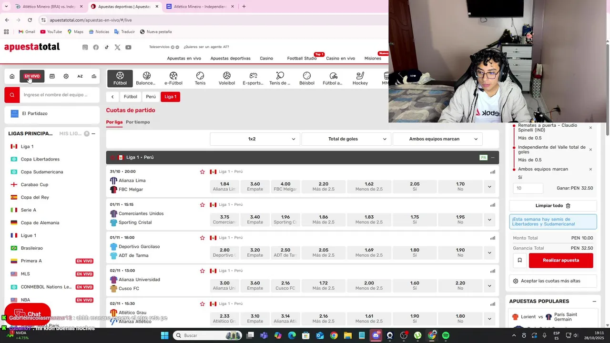Remove Ambos equipos marcan selection

(x=590, y=169)
